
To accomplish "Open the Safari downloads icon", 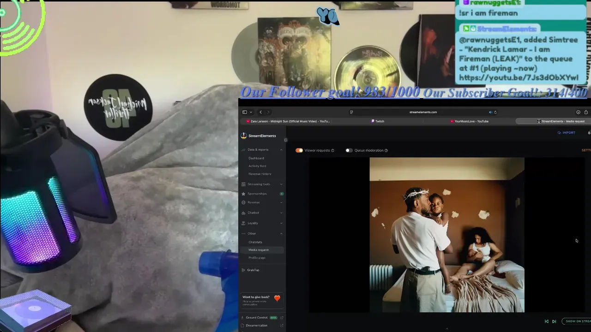I will click(x=578, y=112).
